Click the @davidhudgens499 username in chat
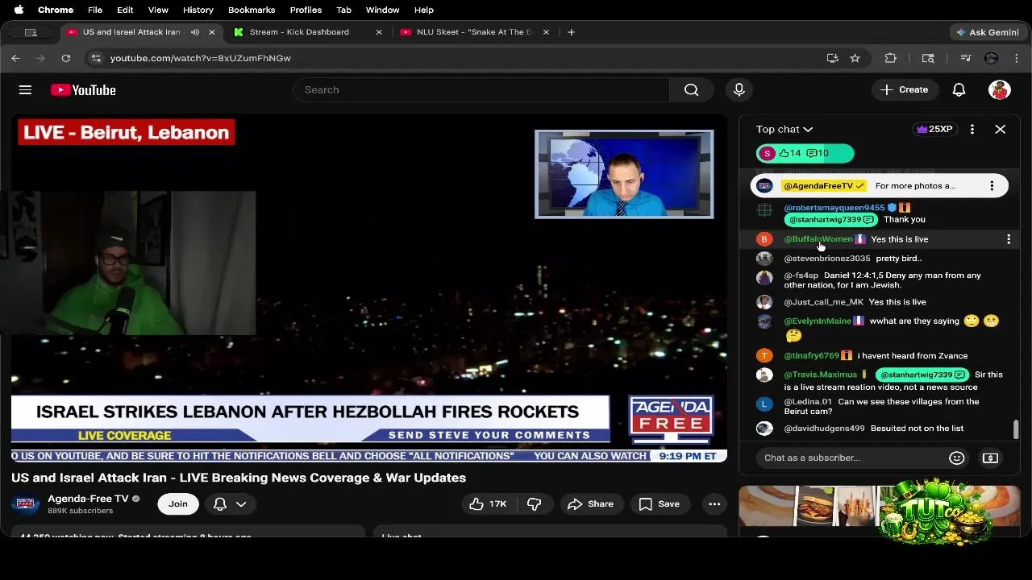This screenshot has width=1032, height=580. [824, 429]
